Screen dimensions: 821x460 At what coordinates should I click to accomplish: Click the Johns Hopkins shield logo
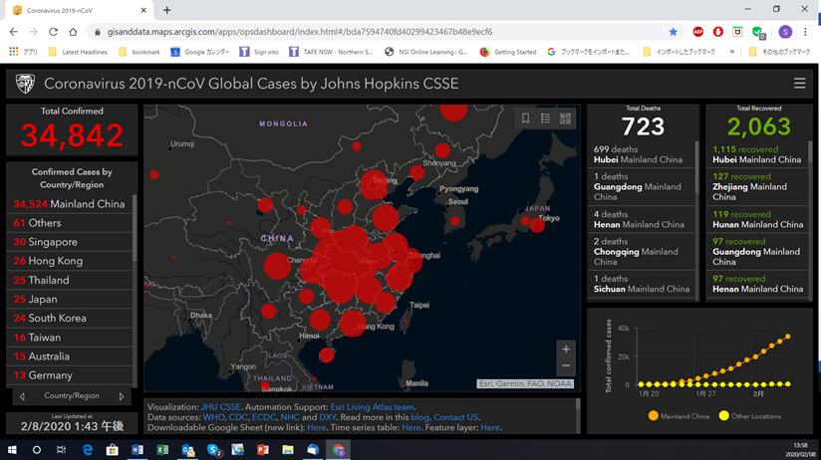[x=25, y=84]
